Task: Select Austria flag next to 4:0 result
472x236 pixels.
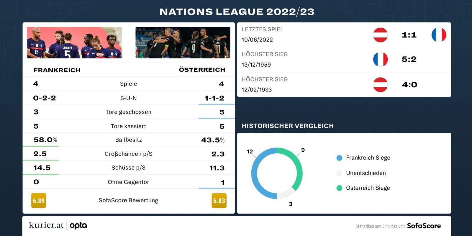Action: tap(380, 85)
